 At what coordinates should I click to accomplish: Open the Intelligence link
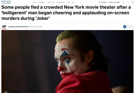pyautogui.click(x=114, y=2)
